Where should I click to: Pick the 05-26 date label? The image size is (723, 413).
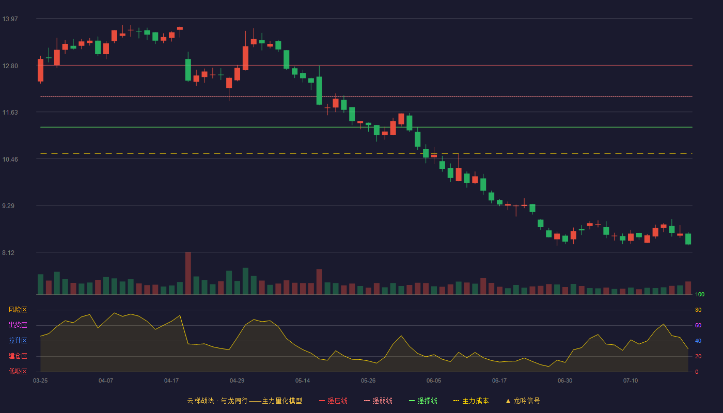pos(368,380)
